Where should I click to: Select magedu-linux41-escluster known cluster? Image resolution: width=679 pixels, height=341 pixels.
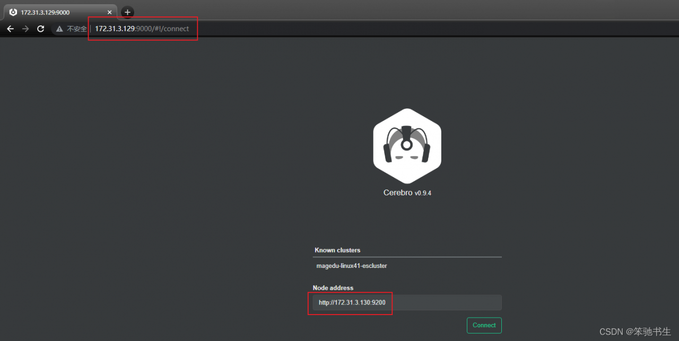pos(352,266)
